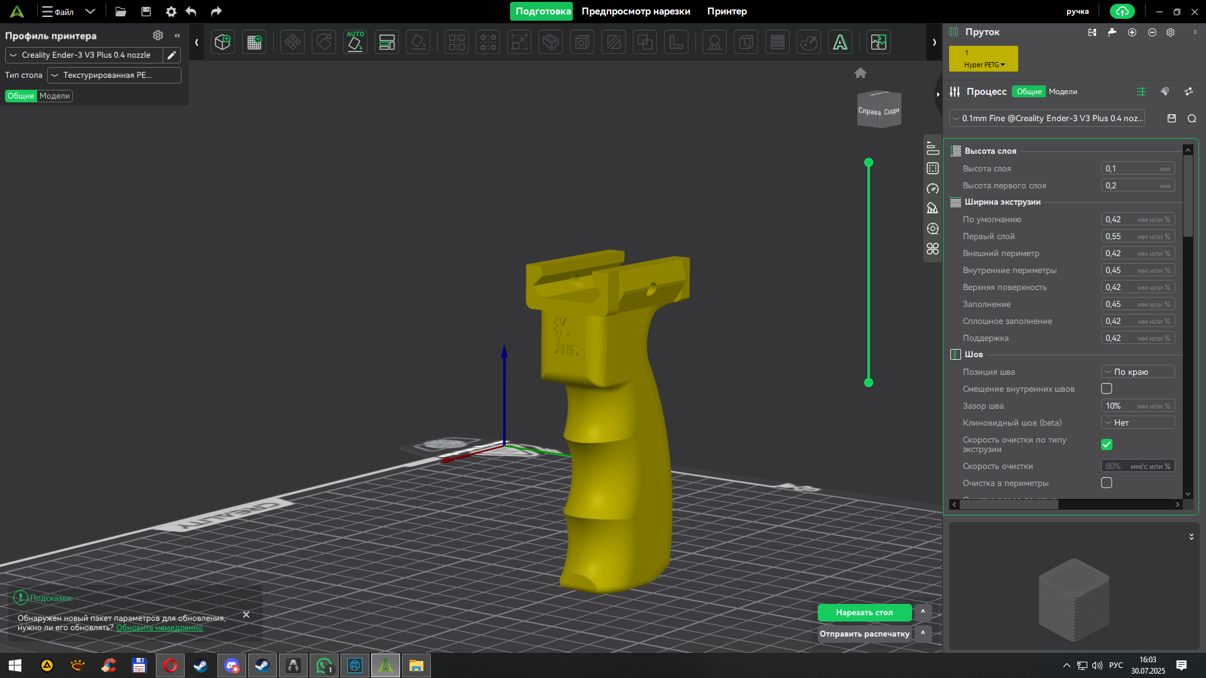1206x678 pixels.
Task: Click the 'Отправить распечатку' button
Action: 864,633
